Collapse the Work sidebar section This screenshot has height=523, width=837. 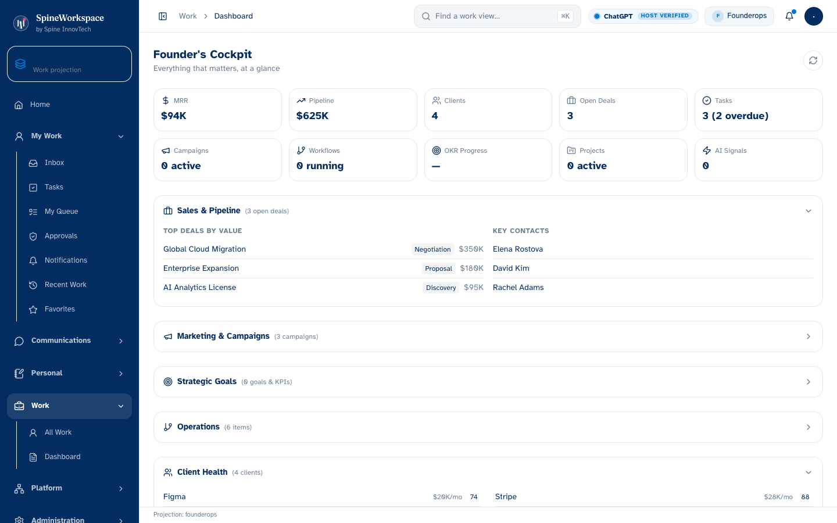click(69, 406)
